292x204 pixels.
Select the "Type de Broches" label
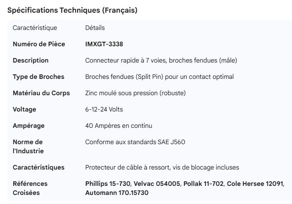(x=38, y=77)
